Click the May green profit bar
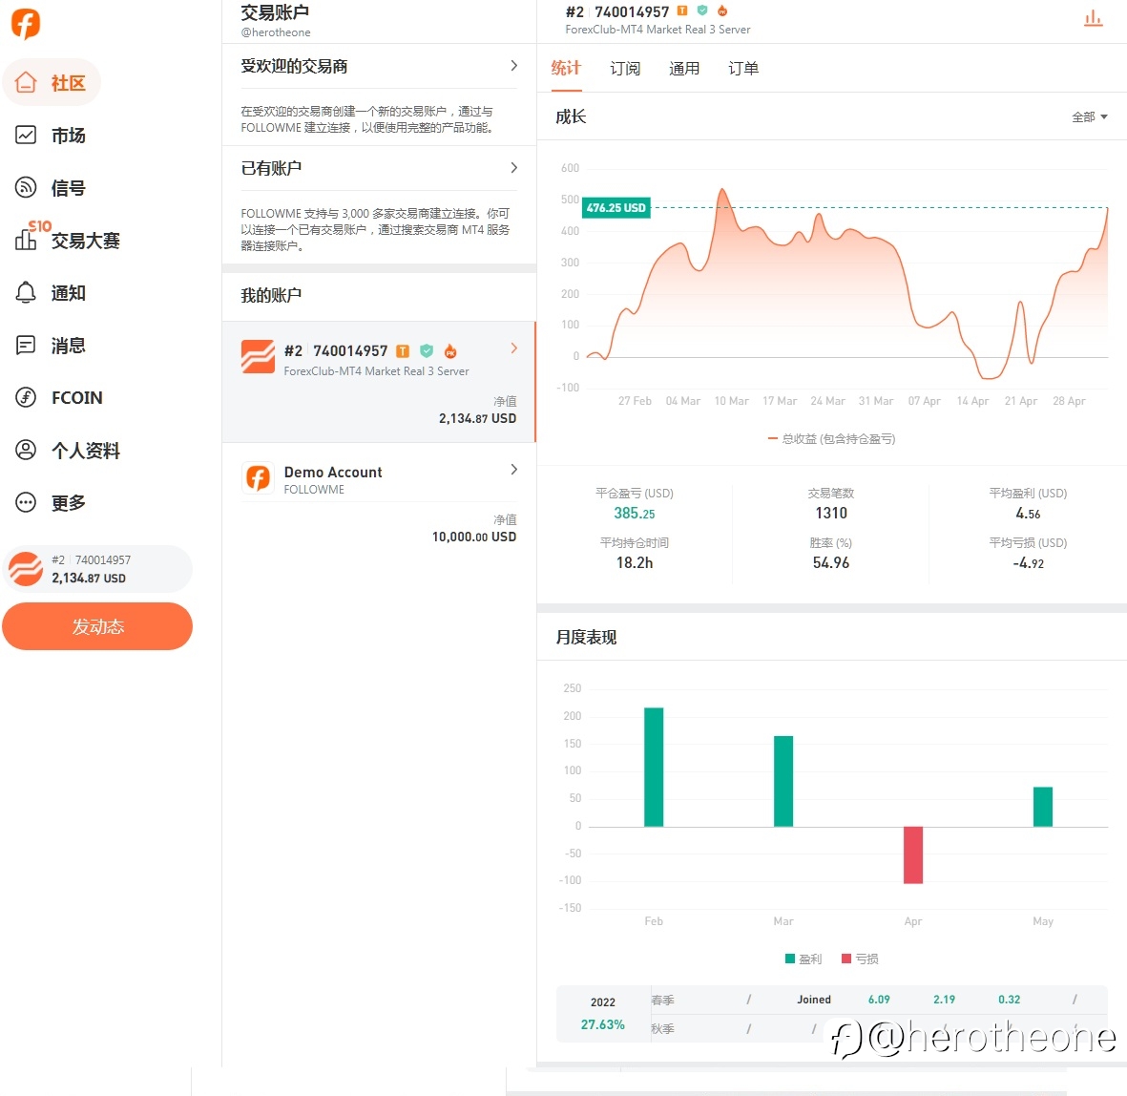Image resolution: width=1127 pixels, height=1096 pixels. coord(1043,806)
